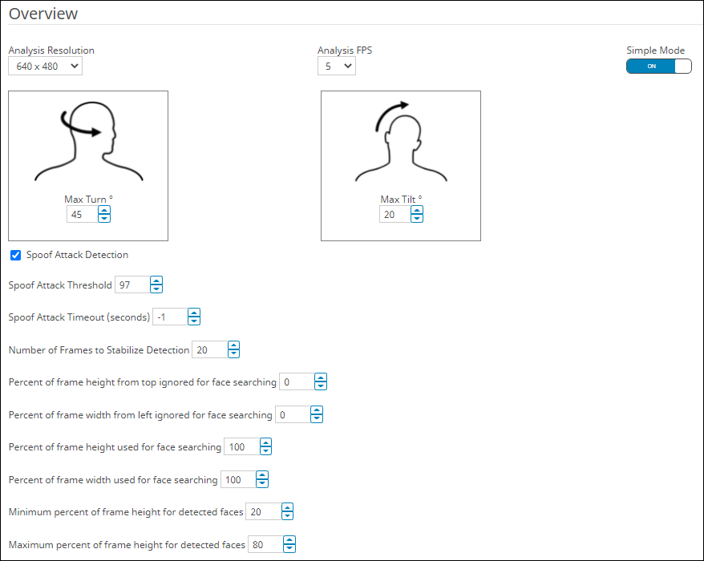Image resolution: width=704 pixels, height=561 pixels.
Task: Open the Analysis FPS dropdown
Action: 337,66
